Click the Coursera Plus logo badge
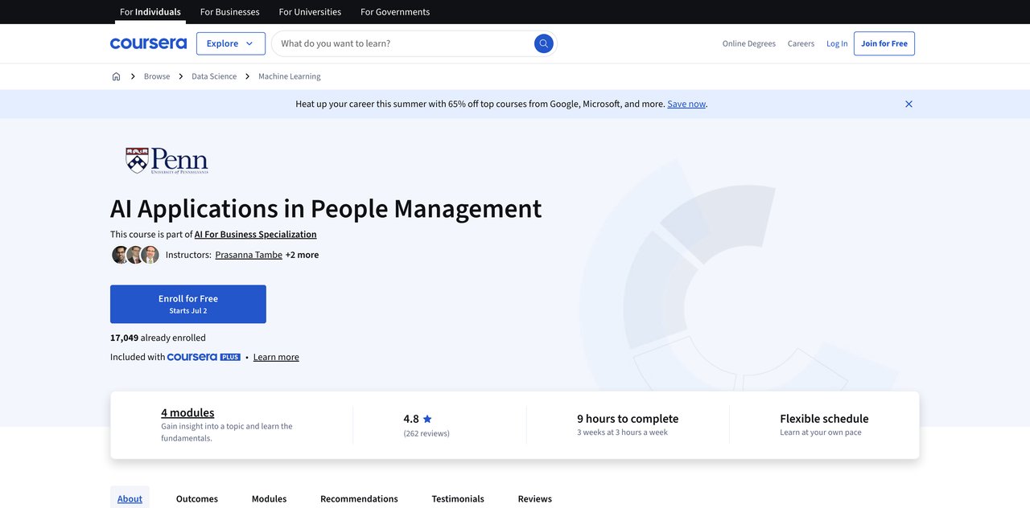Image resolution: width=1030 pixels, height=508 pixels. (x=204, y=357)
